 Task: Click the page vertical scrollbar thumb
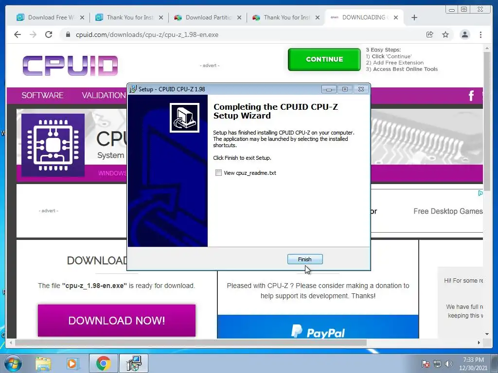(x=487, y=120)
